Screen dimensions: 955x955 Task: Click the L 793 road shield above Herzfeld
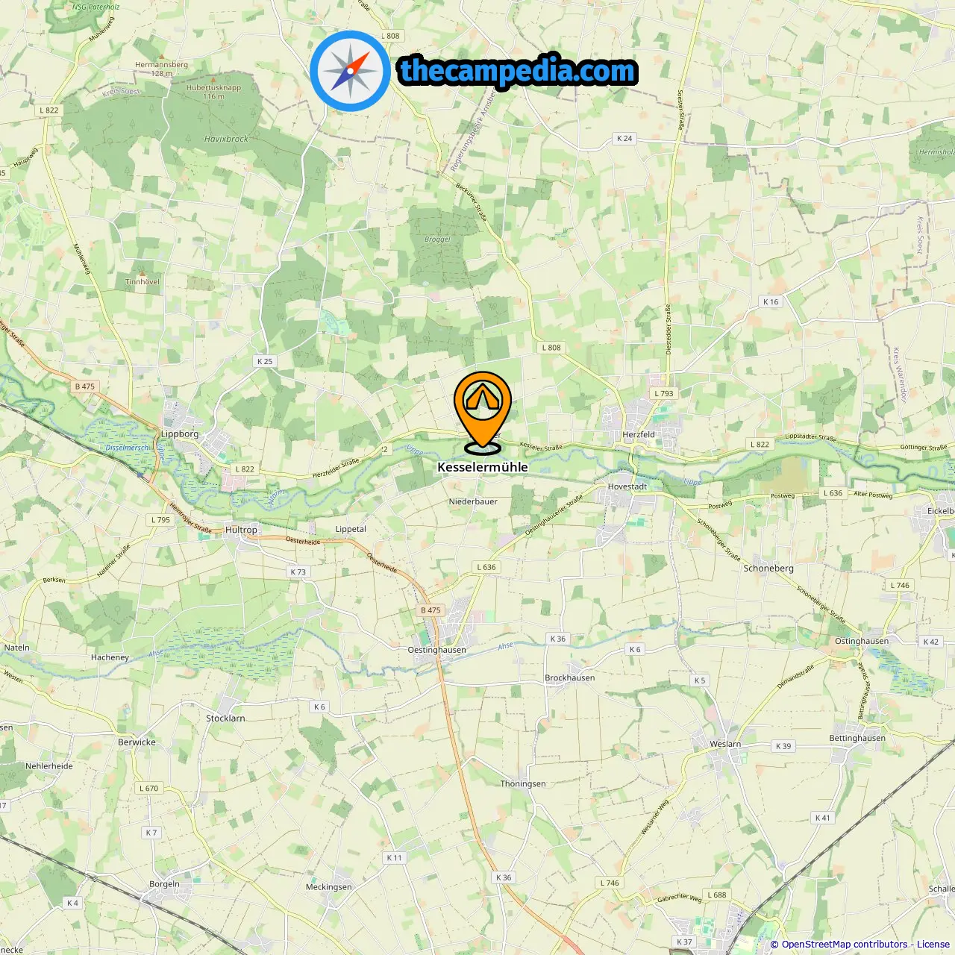tap(663, 393)
